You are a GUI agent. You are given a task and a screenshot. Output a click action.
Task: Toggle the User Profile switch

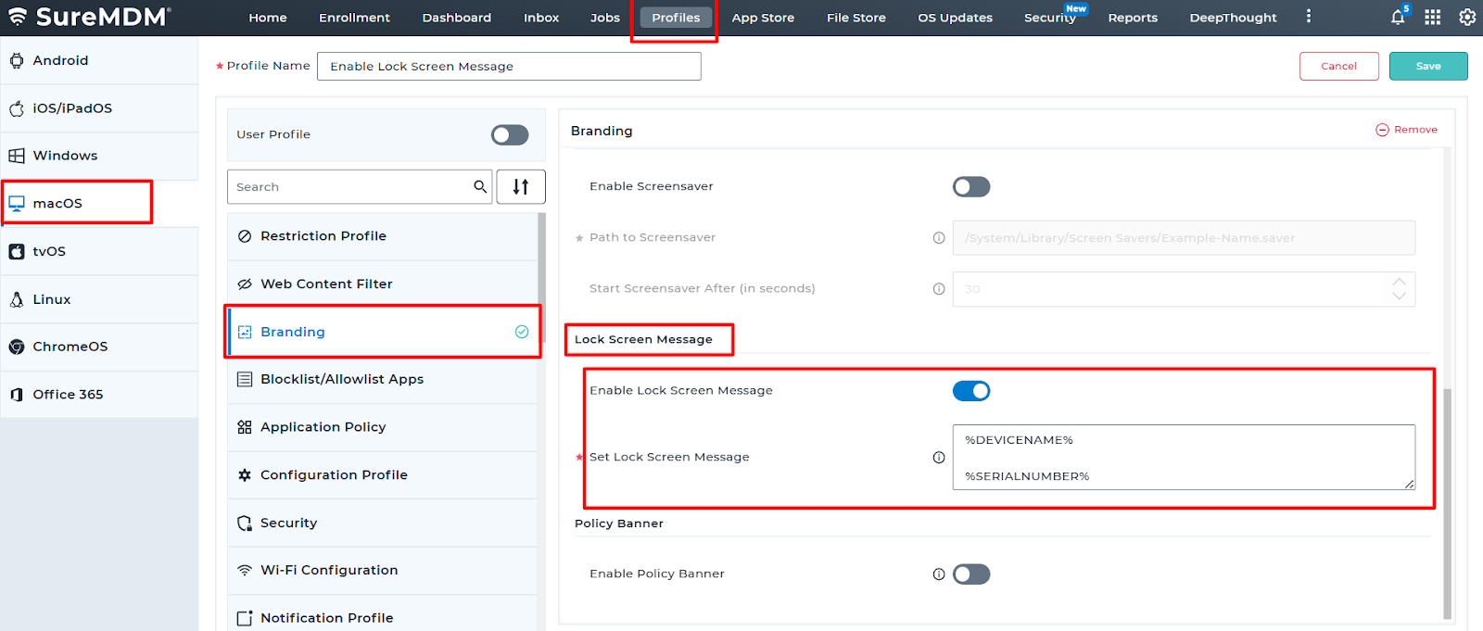[510, 135]
